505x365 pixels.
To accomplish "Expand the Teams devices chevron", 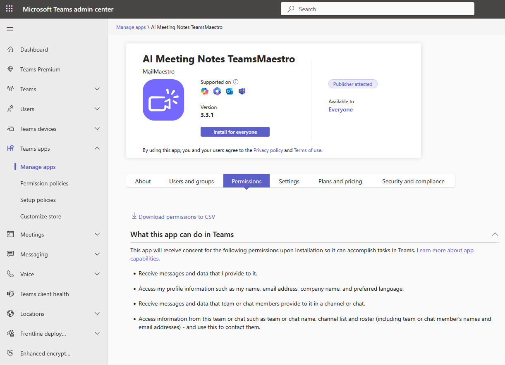I will [x=97, y=129].
